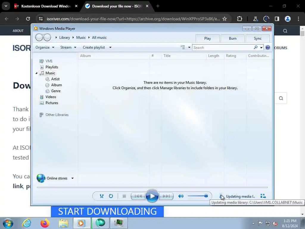Open the Chrome profile avatar icon
This screenshot has height=229, width=305.
(x=287, y=19)
